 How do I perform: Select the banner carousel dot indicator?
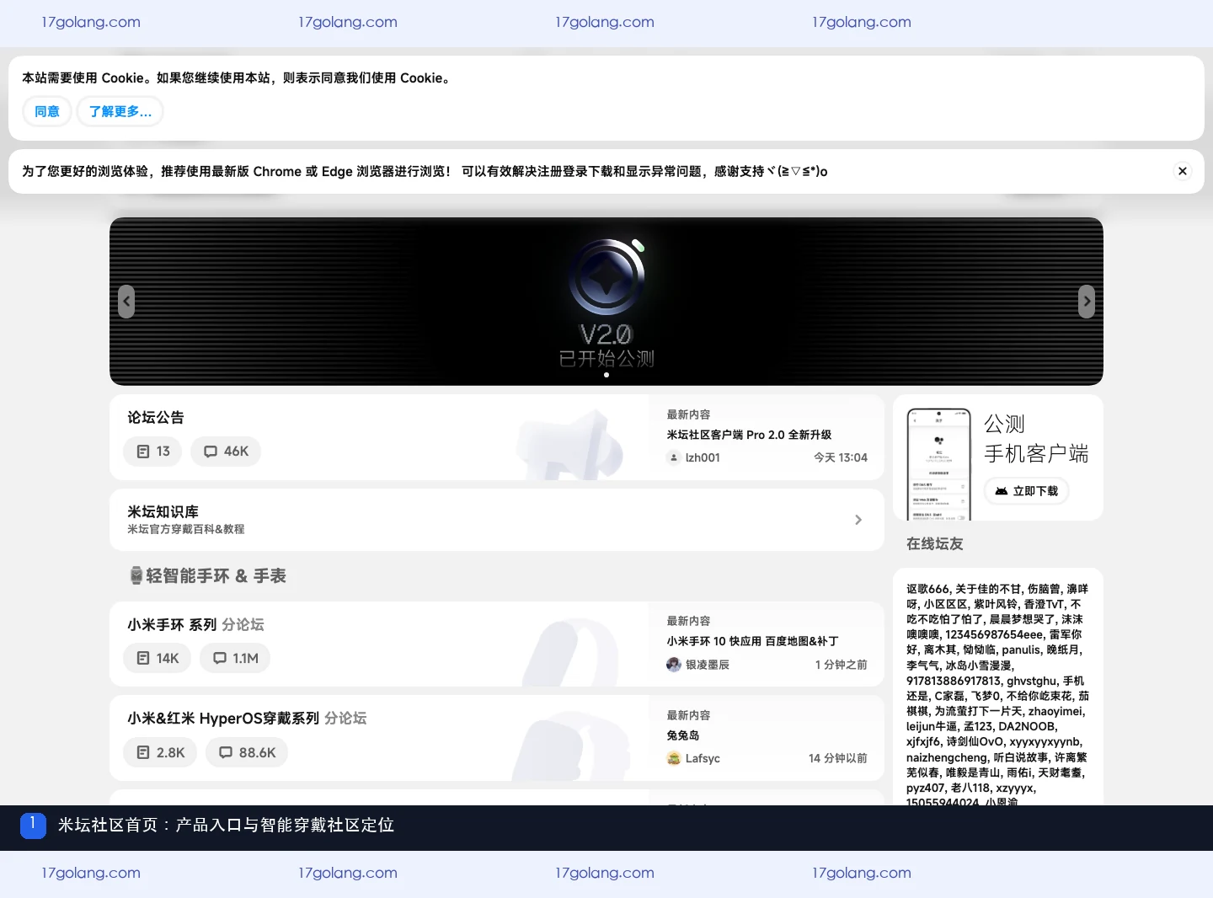[x=606, y=375]
